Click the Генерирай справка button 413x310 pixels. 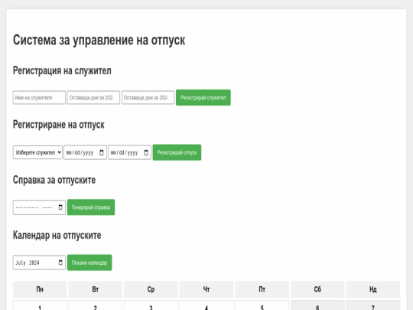(x=91, y=207)
